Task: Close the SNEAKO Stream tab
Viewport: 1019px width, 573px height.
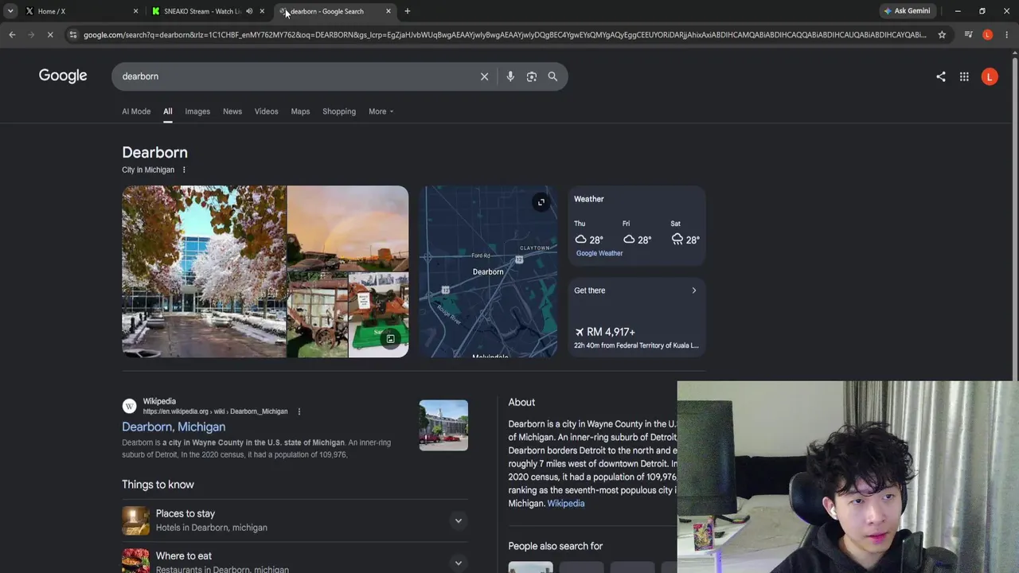Action: (262, 11)
